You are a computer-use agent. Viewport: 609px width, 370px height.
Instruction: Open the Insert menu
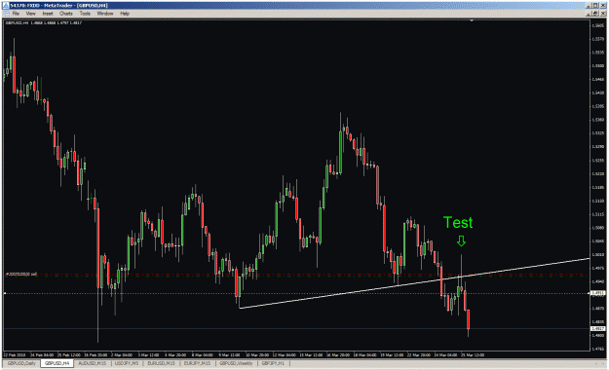pos(48,14)
